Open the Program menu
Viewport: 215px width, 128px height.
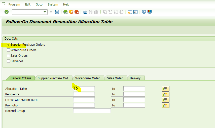click(x=14, y=4)
